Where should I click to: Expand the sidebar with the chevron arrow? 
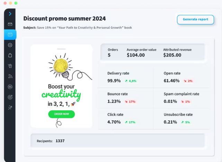[x=10, y=14]
